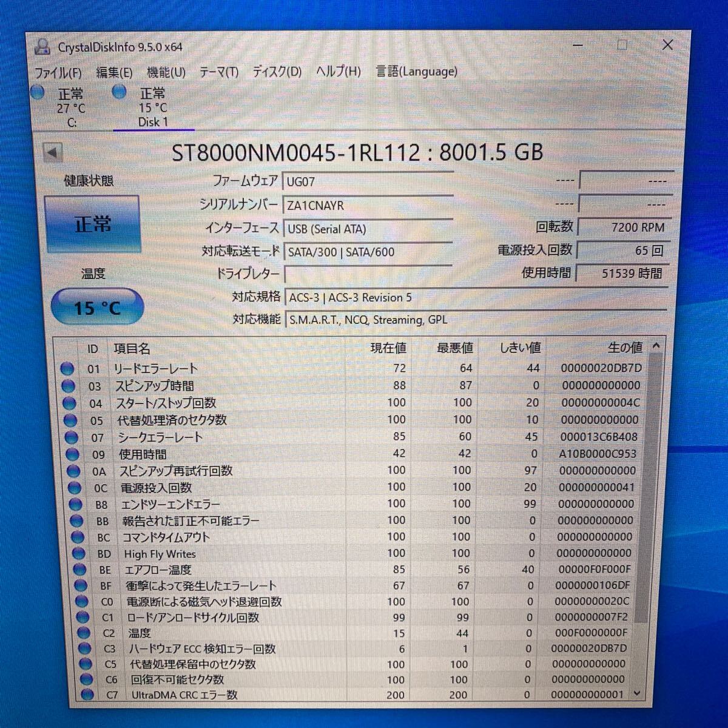
Task: Click the CrystalDiskInfo title bar app icon
Action: pos(42,47)
